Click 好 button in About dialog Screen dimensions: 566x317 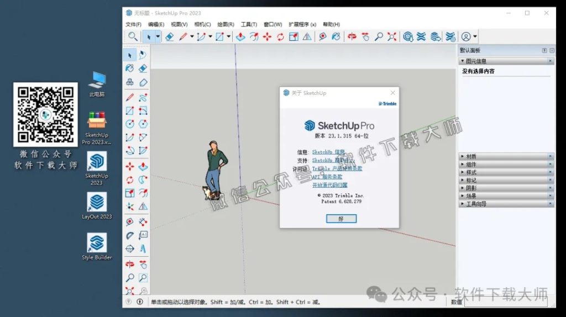[x=341, y=219]
